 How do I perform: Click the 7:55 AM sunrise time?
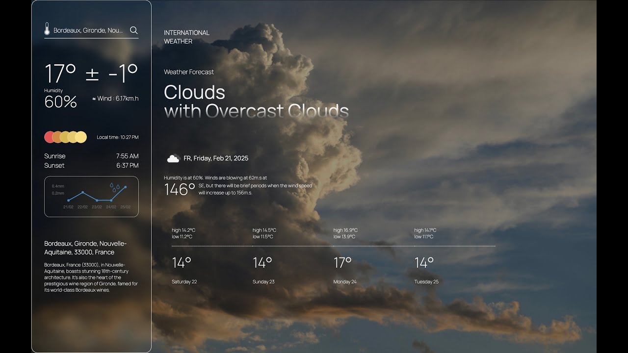tap(127, 156)
